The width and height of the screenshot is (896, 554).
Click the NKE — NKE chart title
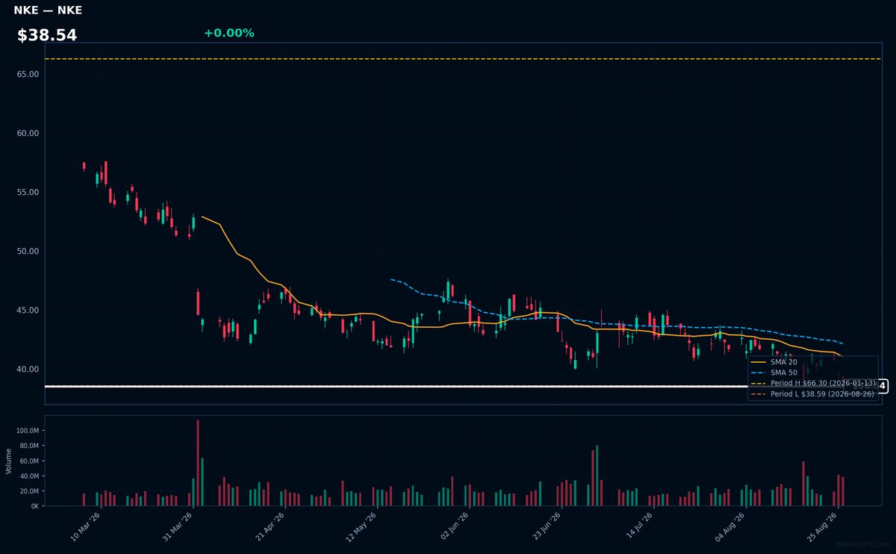(x=48, y=10)
